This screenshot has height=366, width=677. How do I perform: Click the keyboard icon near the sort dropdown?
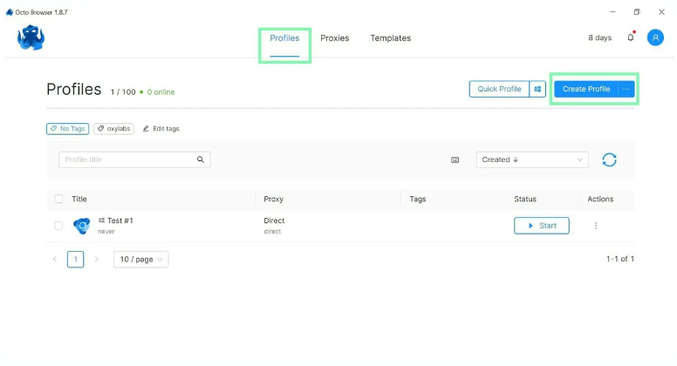point(455,160)
